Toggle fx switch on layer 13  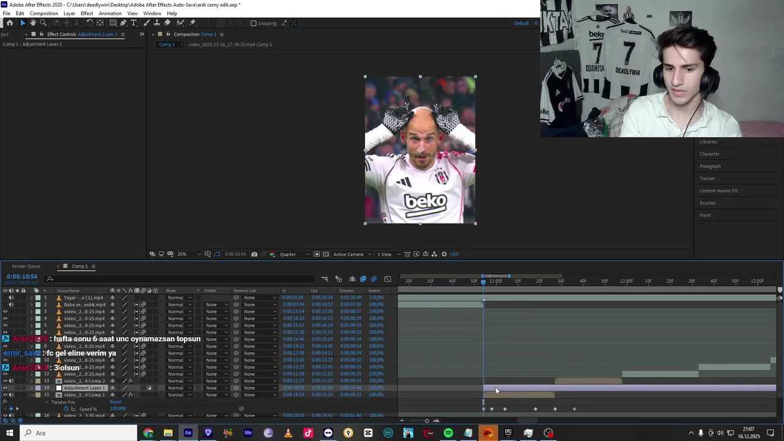coord(130,381)
